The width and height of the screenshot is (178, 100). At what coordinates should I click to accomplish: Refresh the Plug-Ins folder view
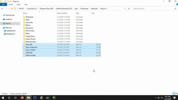coord(129,9)
